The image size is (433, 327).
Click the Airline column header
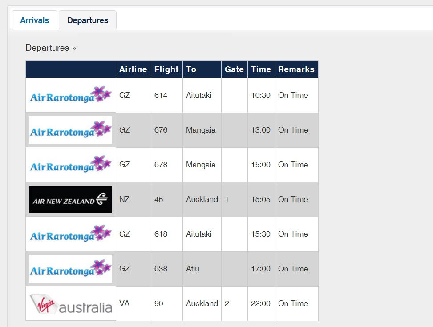[x=134, y=69]
